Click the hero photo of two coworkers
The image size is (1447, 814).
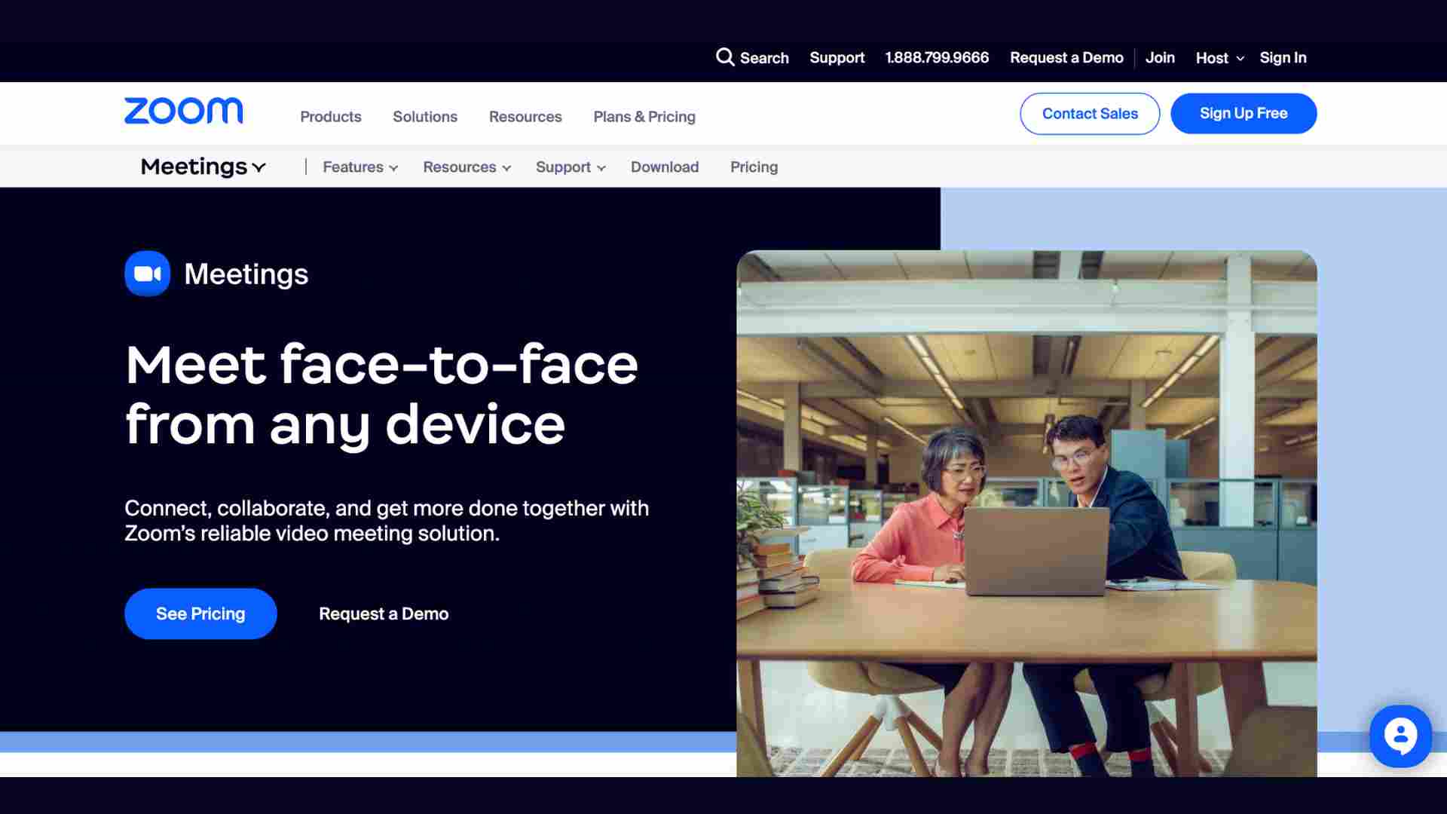[1026, 513]
